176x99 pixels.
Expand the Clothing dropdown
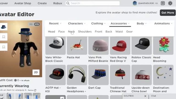[x=98, y=23]
